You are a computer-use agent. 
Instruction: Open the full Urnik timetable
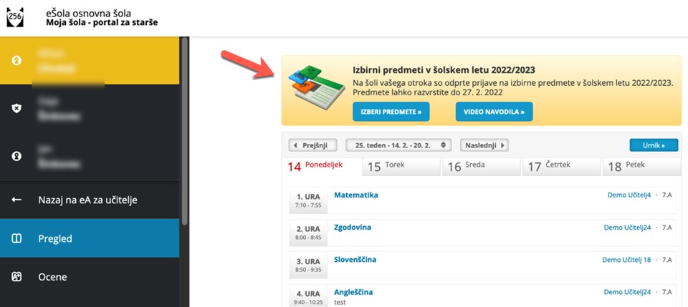coord(654,145)
